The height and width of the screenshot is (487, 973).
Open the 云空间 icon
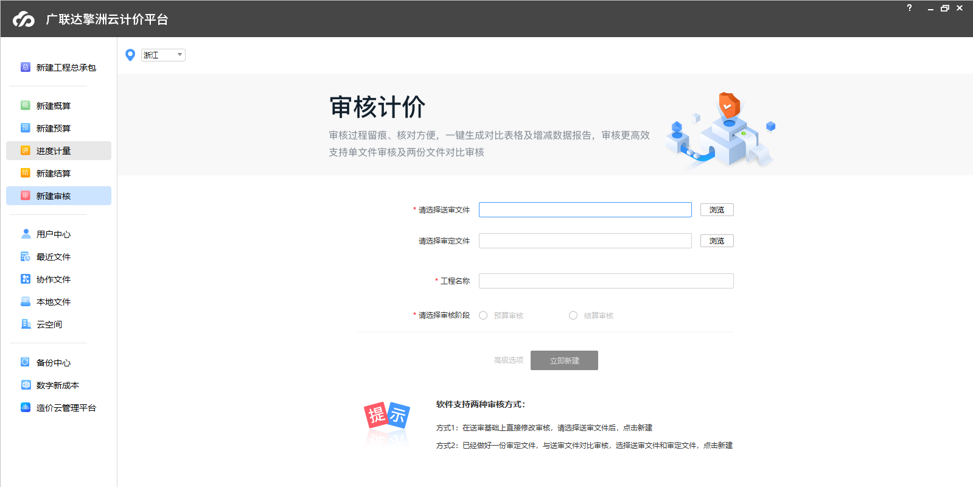[x=26, y=324]
